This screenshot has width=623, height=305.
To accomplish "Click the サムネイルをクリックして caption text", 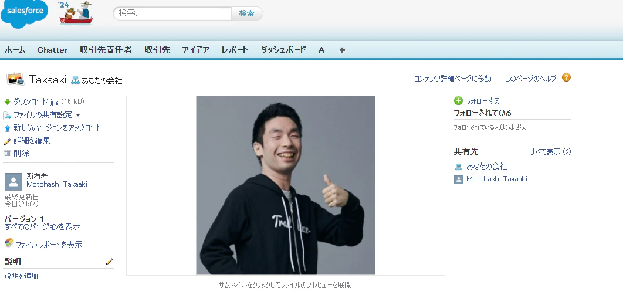I will pyautogui.click(x=285, y=285).
